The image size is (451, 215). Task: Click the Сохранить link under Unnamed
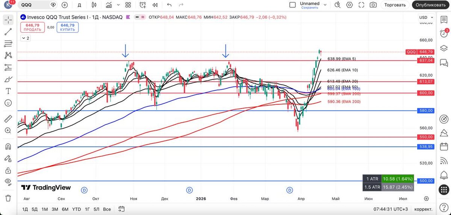click(310, 7)
